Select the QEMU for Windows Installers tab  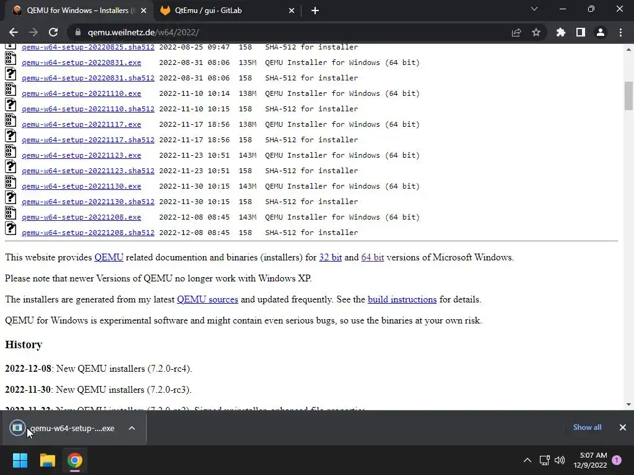pyautogui.click(x=79, y=11)
